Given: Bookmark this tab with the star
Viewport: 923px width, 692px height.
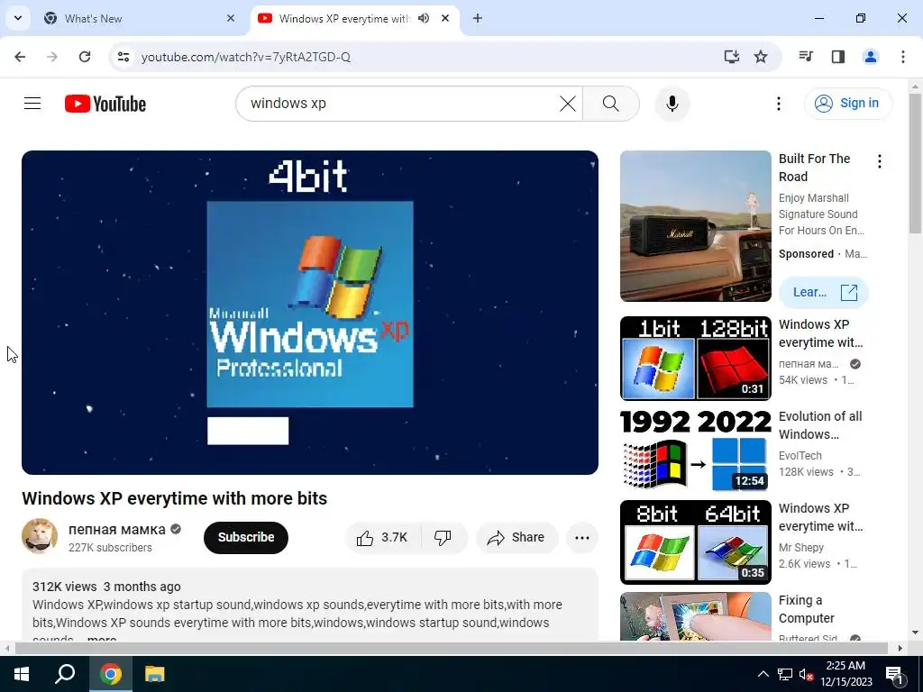Looking at the screenshot, I should point(761,57).
